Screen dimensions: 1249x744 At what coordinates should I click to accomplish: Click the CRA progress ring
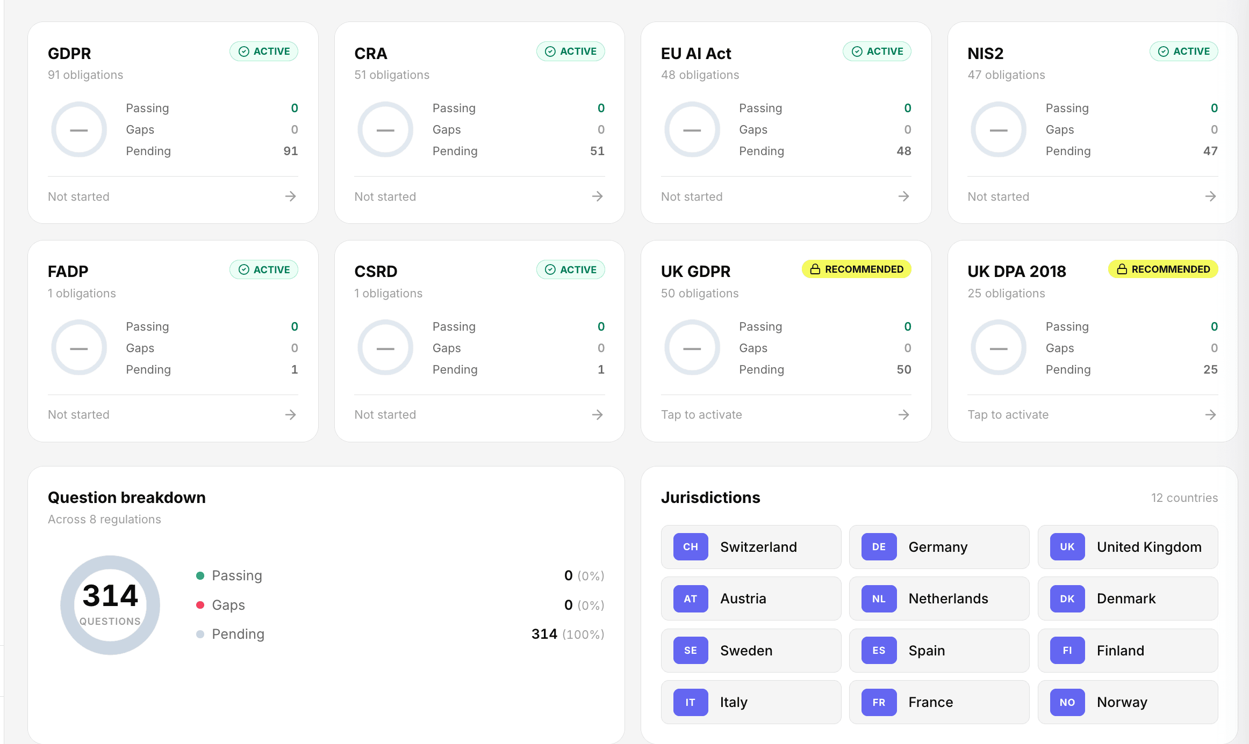click(x=385, y=129)
